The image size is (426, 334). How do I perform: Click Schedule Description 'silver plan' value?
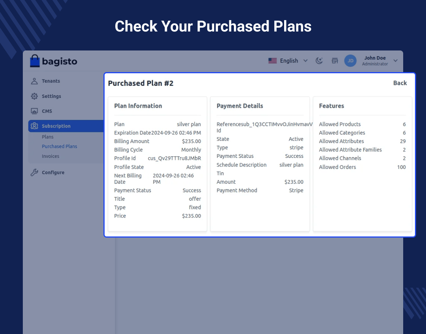pos(291,165)
